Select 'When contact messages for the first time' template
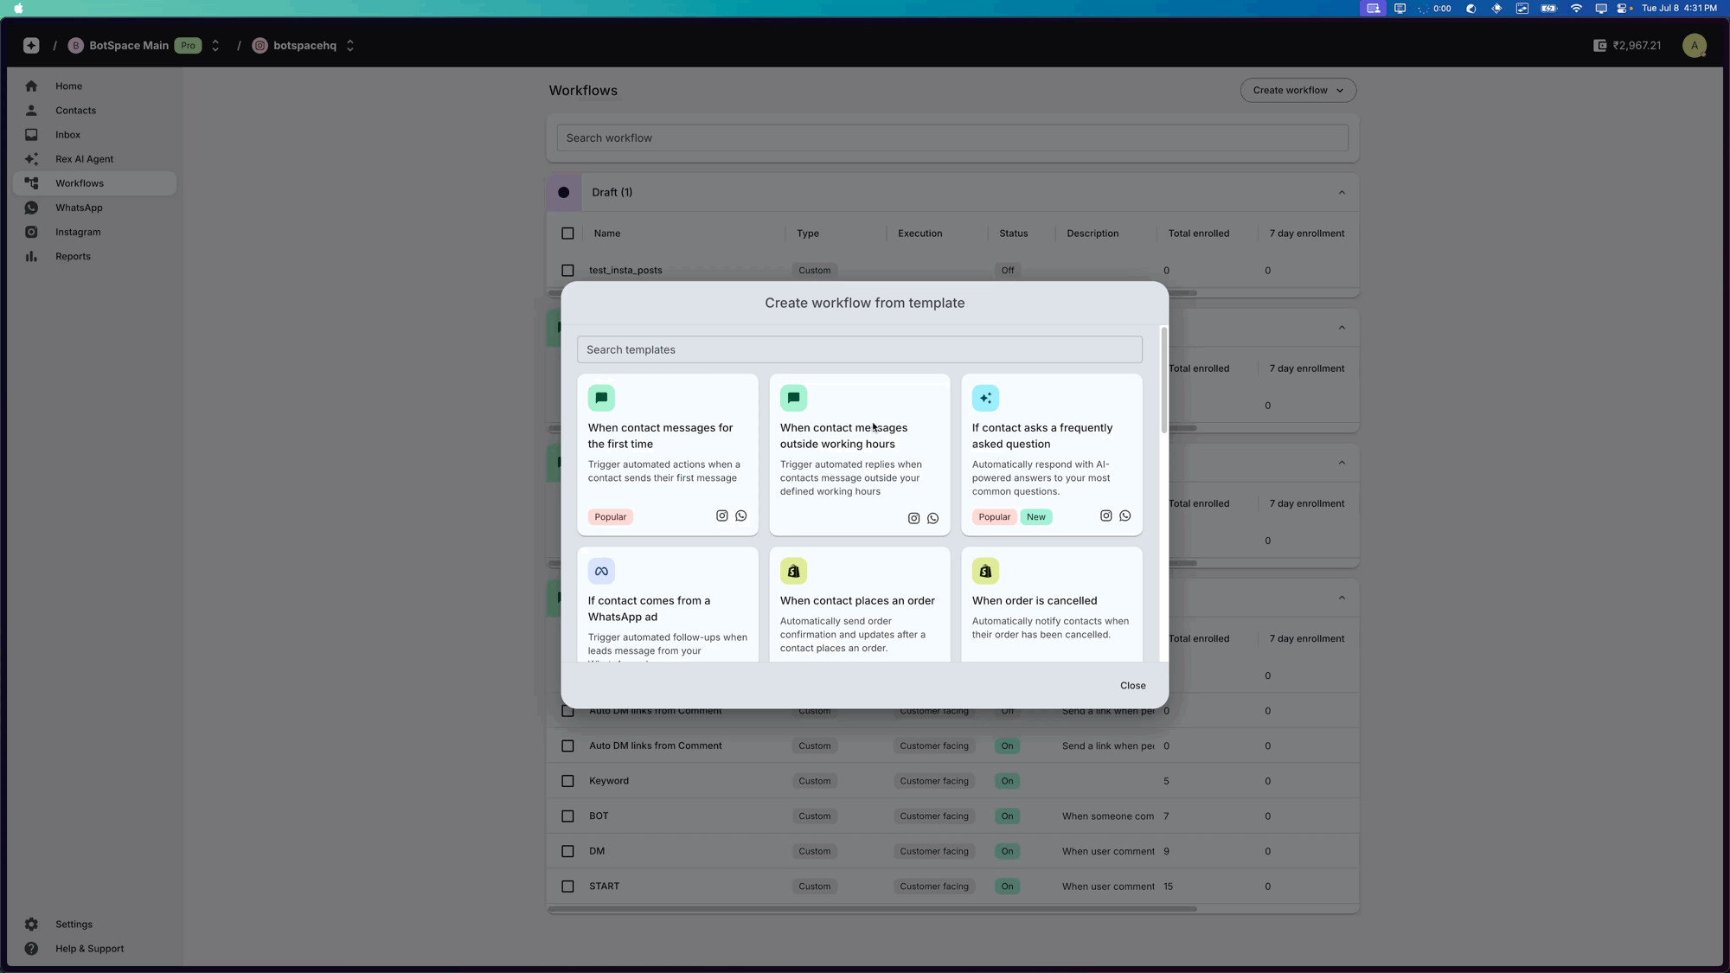The image size is (1730, 973). point(668,455)
